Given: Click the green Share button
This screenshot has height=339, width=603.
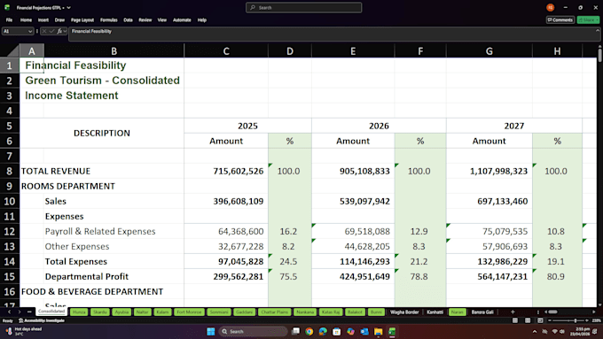Looking at the screenshot, I should [x=588, y=20].
